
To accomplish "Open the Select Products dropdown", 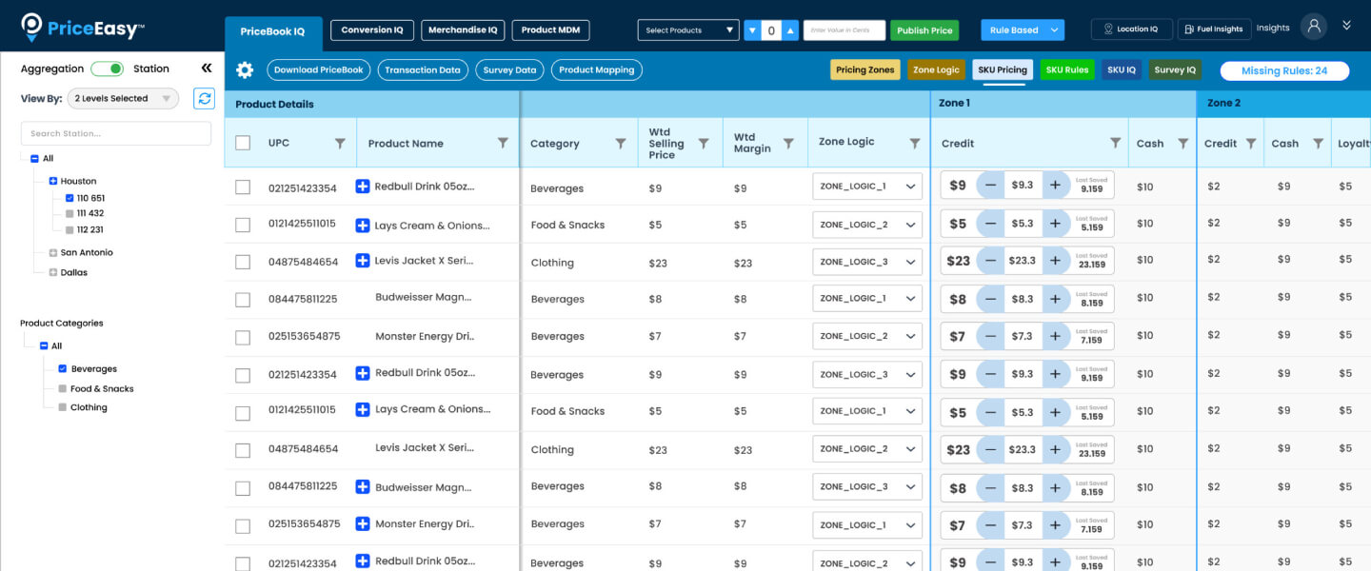I will tap(687, 30).
